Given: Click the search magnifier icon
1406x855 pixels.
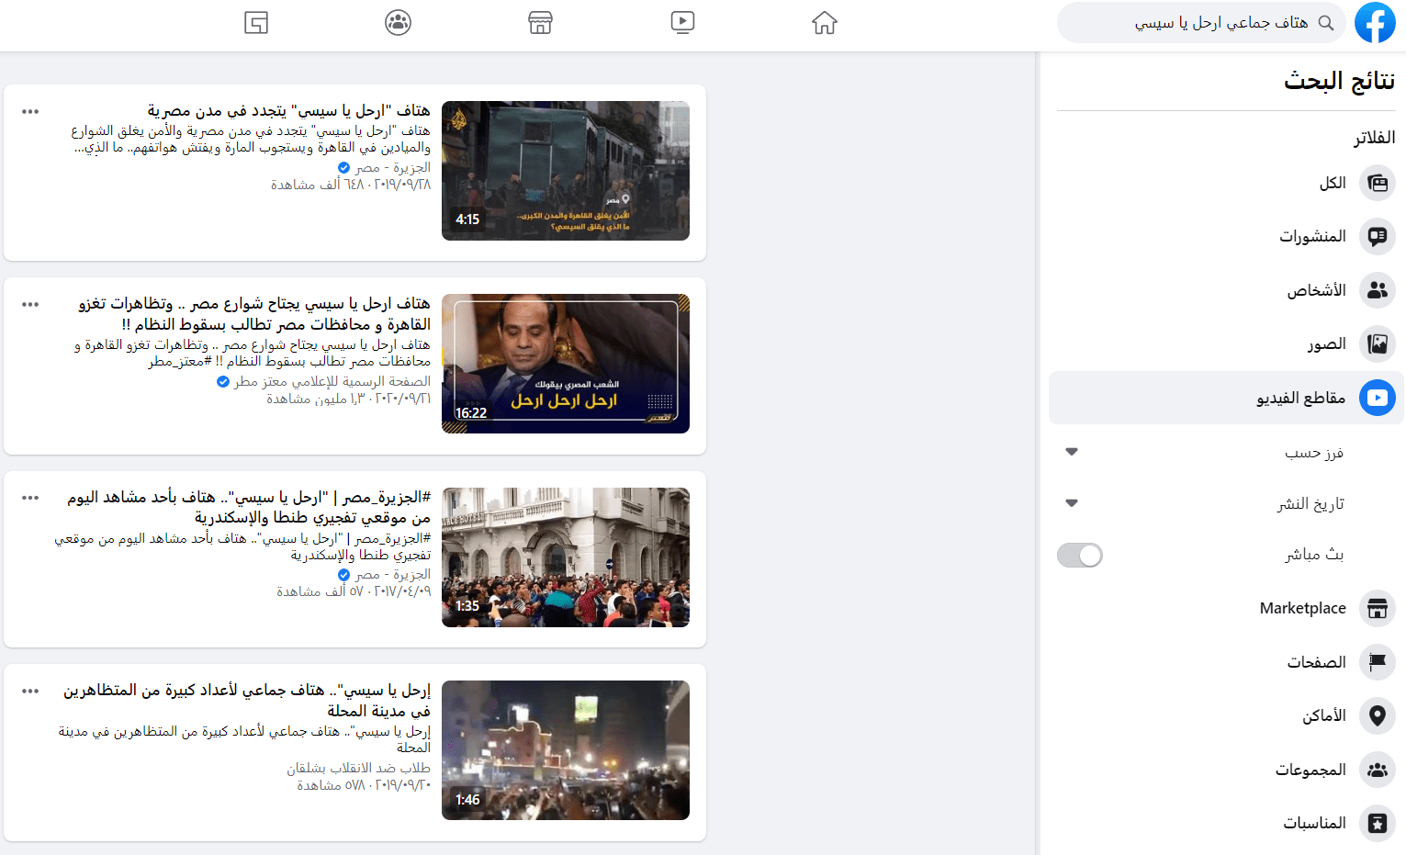Looking at the screenshot, I should coord(1326,22).
